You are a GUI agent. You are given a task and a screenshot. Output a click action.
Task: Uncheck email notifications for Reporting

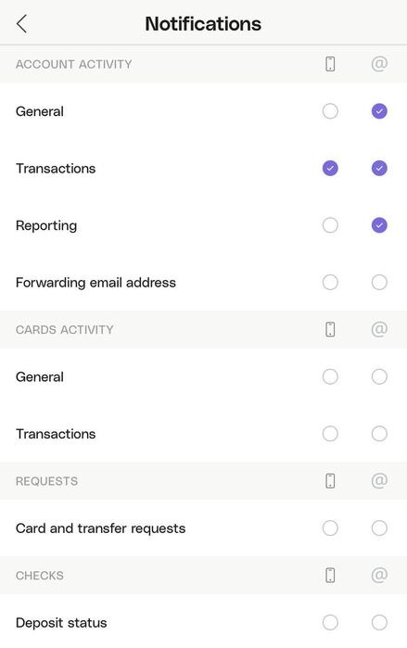click(x=379, y=225)
